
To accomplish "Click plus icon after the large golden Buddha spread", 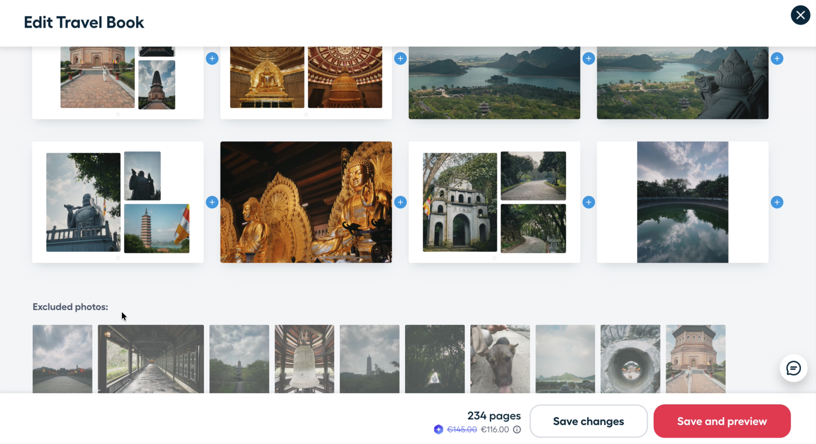I will [400, 202].
